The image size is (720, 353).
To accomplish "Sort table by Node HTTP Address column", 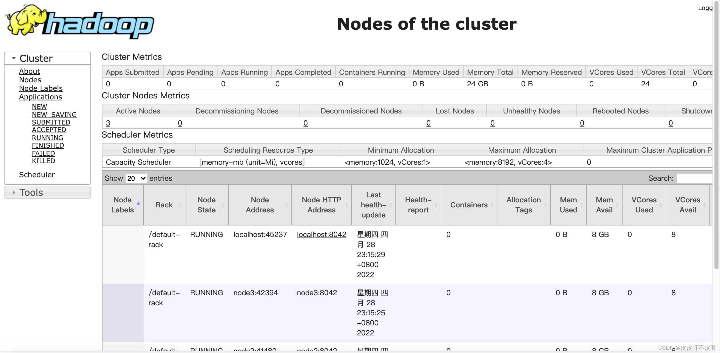I will coord(322,205).
